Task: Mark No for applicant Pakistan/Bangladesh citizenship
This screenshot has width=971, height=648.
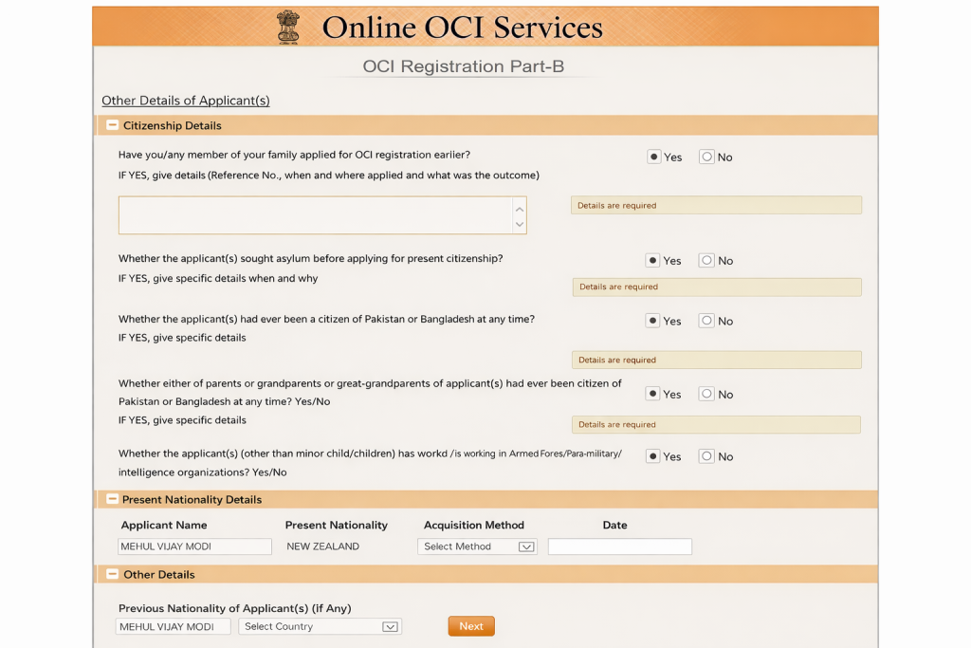Action: coord(706,321)
